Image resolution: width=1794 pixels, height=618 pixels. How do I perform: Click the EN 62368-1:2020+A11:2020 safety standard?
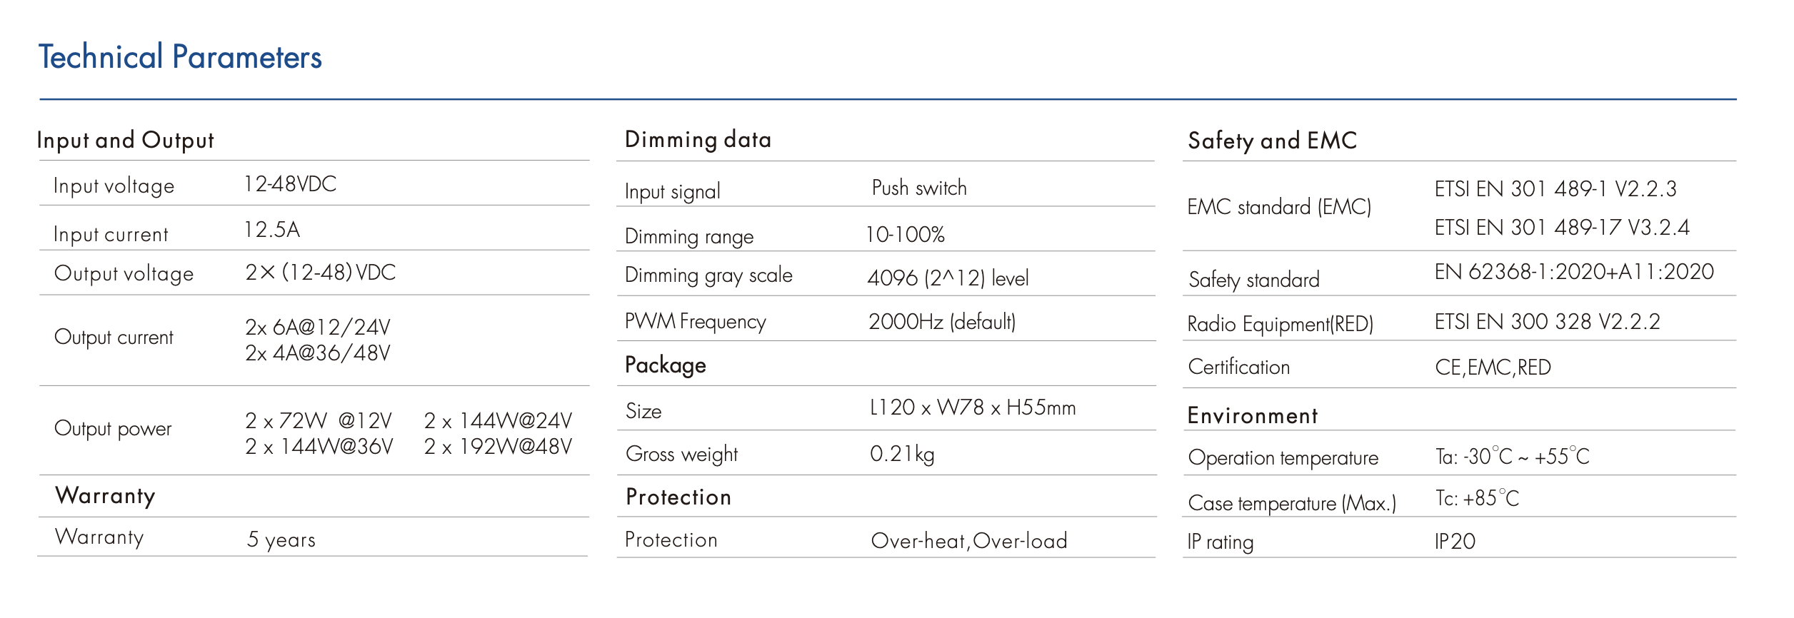pos(1574,272)
